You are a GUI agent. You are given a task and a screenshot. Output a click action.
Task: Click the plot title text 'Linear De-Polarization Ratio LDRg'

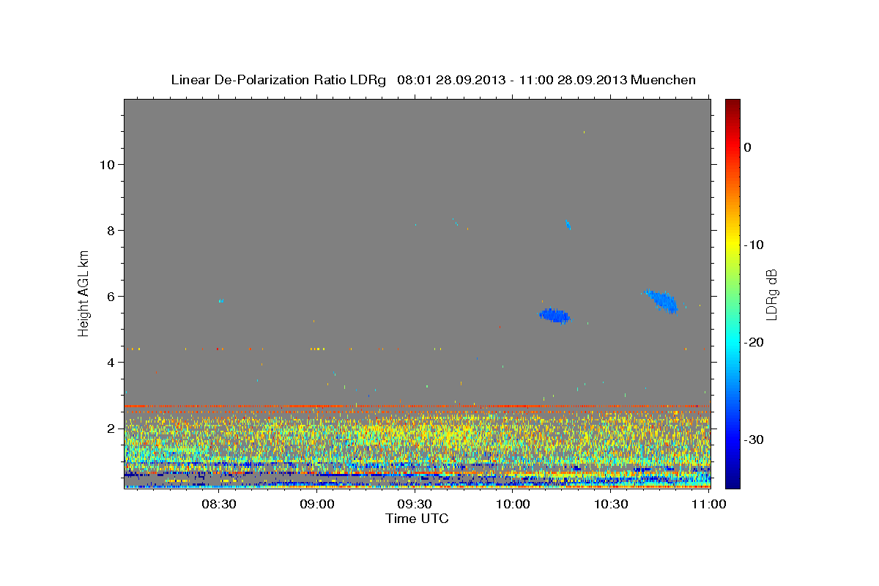tap(278, 80)
